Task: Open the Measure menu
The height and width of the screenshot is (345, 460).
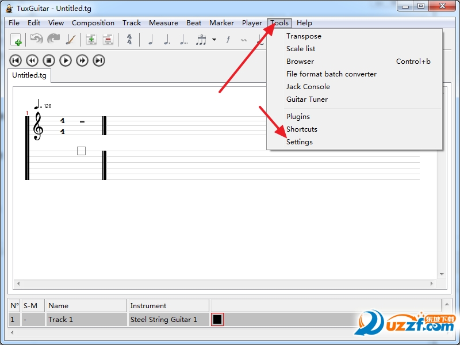Action: click(163, 23)
